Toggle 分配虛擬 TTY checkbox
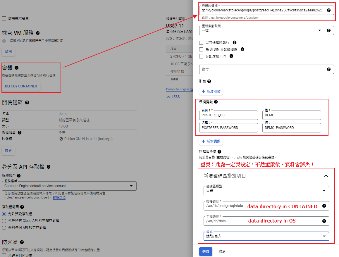 [x=201, y=56]
